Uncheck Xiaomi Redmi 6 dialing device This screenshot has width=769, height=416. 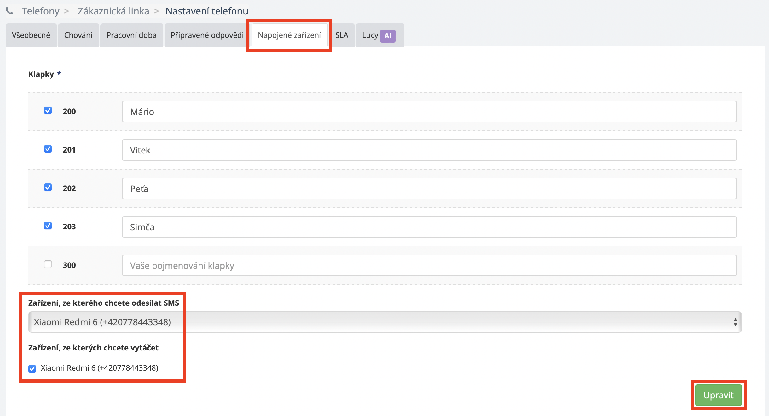click(32, 368)
